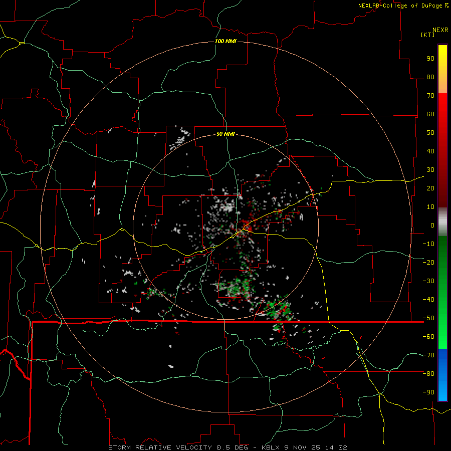The width and height of the screenshot is (451, 451).
Task: Click the 0 value on velocity scale
Action: pos(432,225)
